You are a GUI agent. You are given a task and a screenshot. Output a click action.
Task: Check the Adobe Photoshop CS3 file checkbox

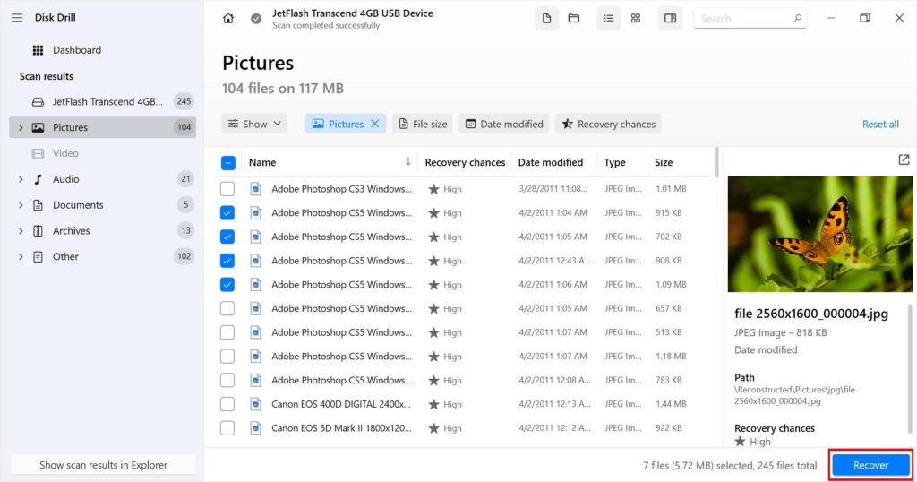[x=227, y=189]
